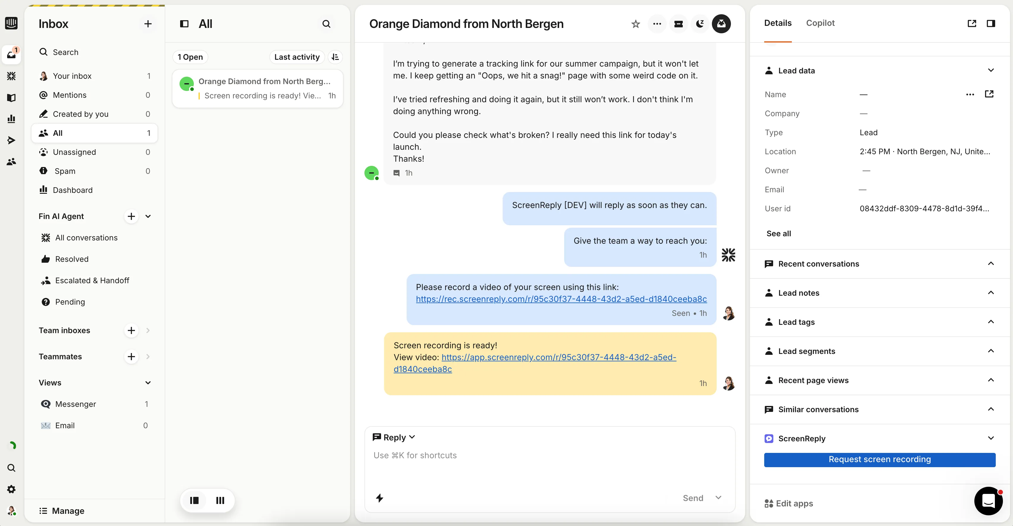Convert conversation to ticket via ticket icon

[679, 23]
